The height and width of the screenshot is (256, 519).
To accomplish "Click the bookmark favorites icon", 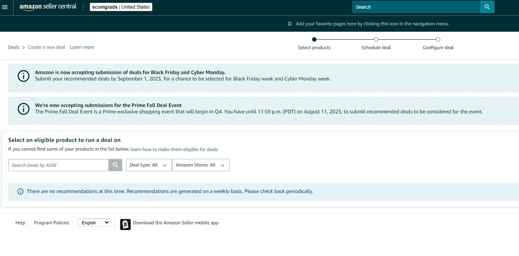I will pos(290,24).
